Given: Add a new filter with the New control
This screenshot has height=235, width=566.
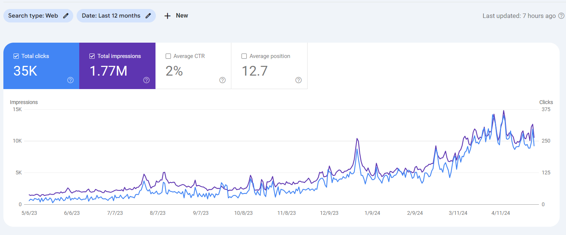Looking at the screenshot, I should coord(176,15).
